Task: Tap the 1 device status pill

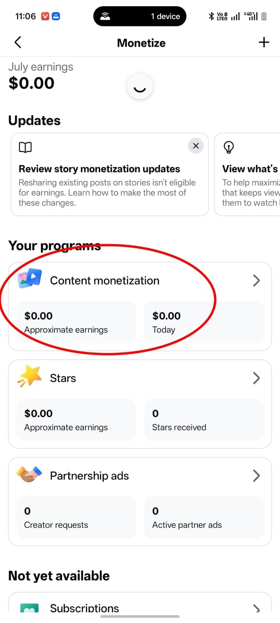Action: 140,16
